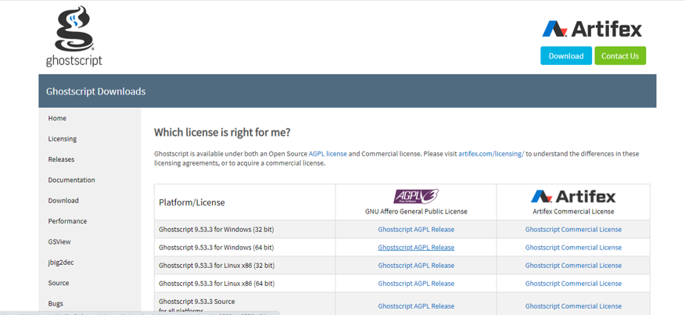Download AGPL Release for Windows 64 bit

tap(416, 247)
